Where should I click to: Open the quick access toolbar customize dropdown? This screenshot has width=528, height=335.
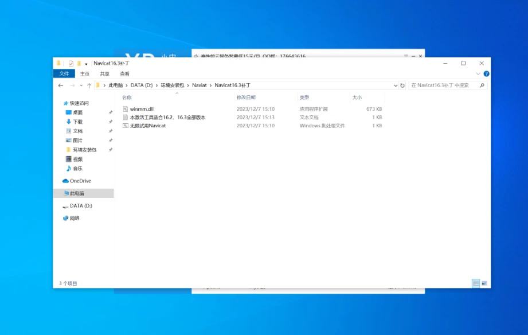[86, 64]
